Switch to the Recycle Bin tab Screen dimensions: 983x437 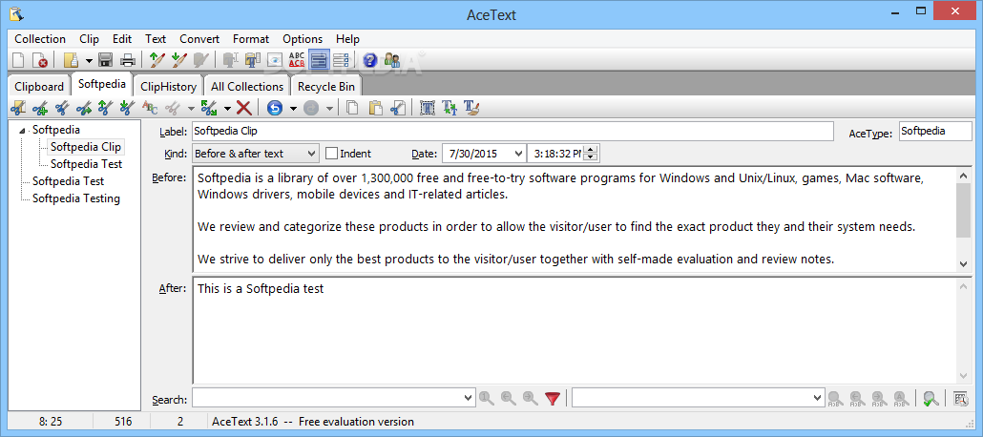[326, 87]
